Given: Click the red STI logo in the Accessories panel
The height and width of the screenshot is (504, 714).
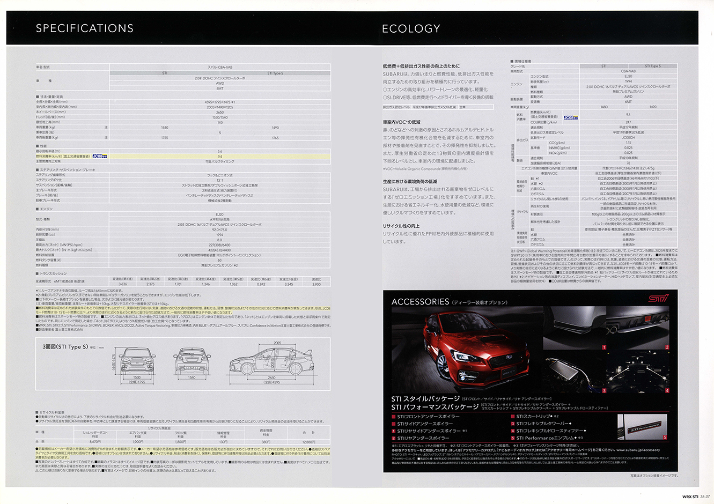Looking at the screenshot, I should [x=660, y=299].
